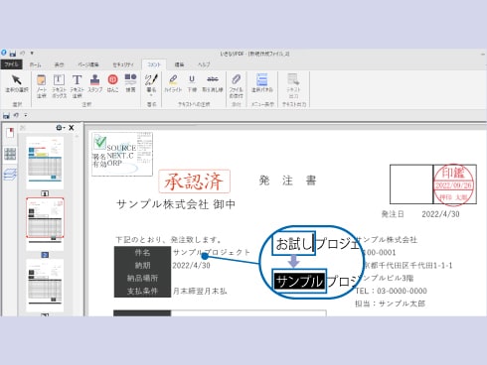487x365 pixels.
Task: Click TEL：03-0000-0000 text
Action: 391,291
